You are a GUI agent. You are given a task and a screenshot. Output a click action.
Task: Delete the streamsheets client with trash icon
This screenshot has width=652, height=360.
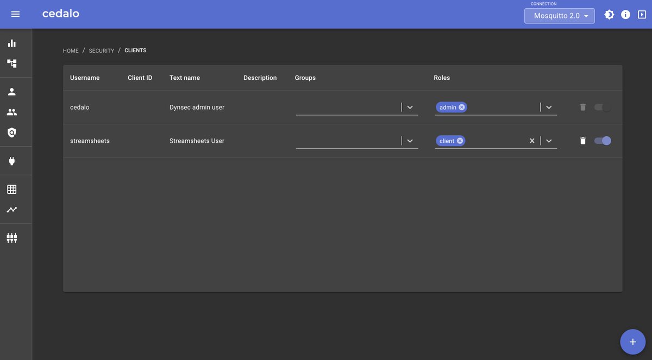click(x=583, y=141)
